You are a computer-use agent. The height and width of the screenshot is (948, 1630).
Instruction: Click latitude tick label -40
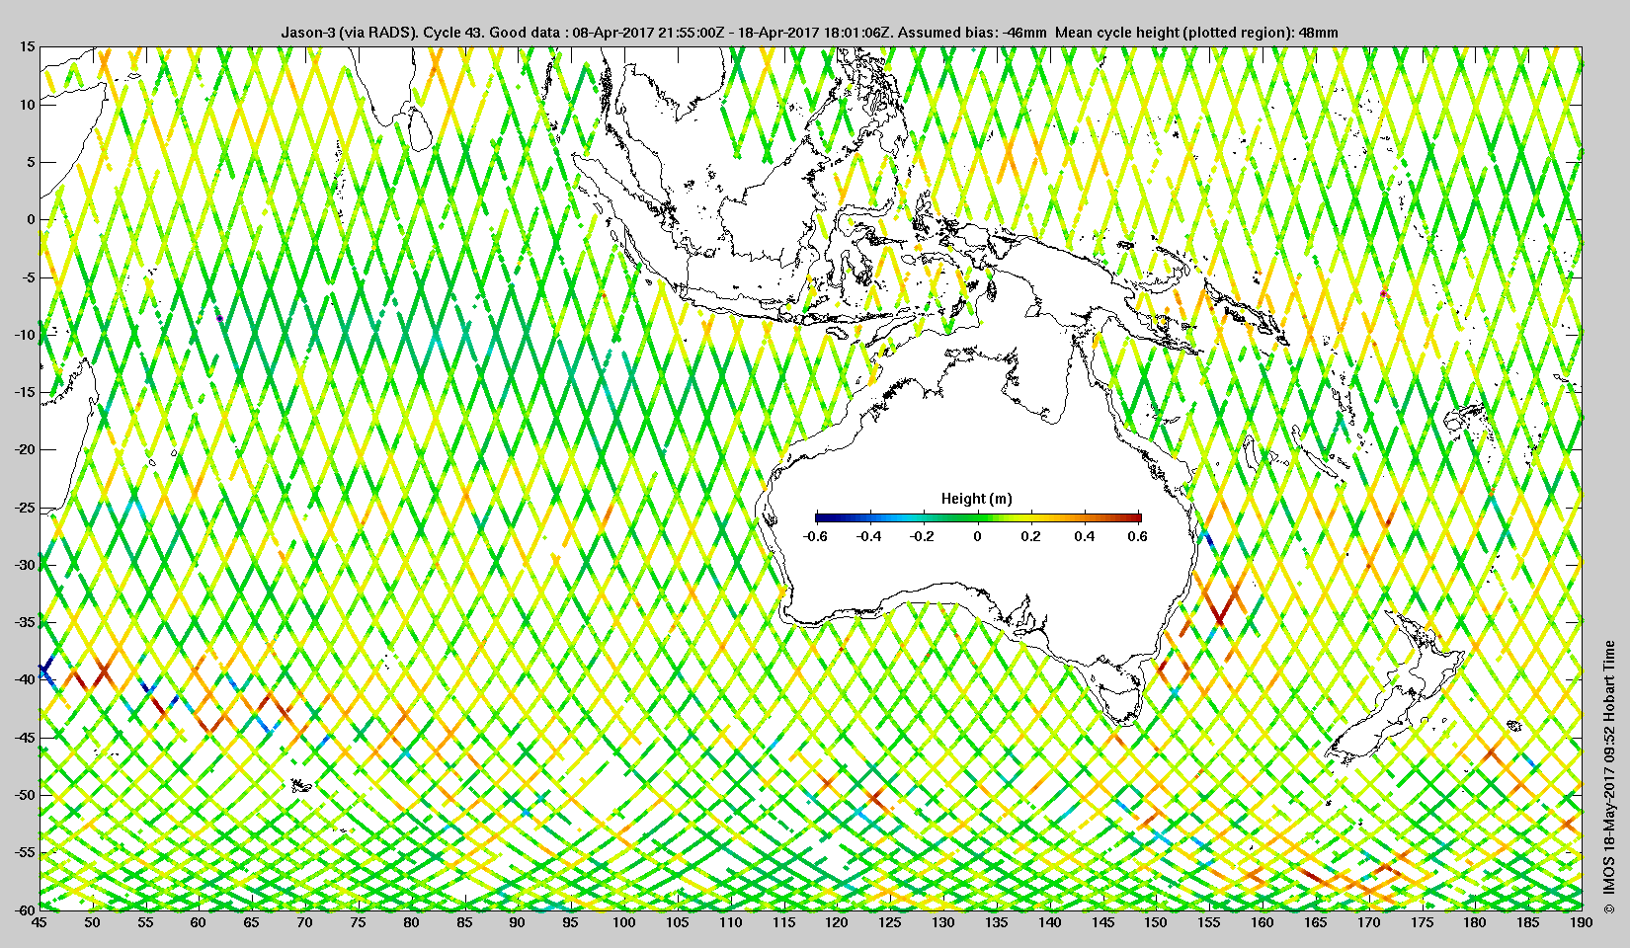[24, 679]
